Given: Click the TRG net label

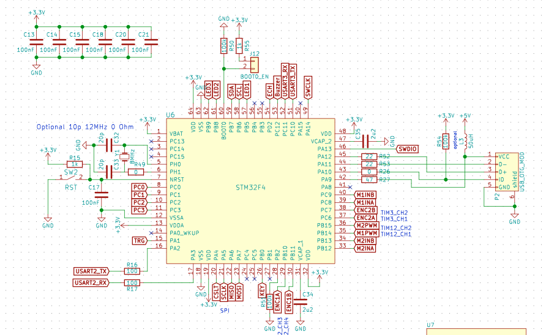Looking at the screenshot, I should [140, 240].
